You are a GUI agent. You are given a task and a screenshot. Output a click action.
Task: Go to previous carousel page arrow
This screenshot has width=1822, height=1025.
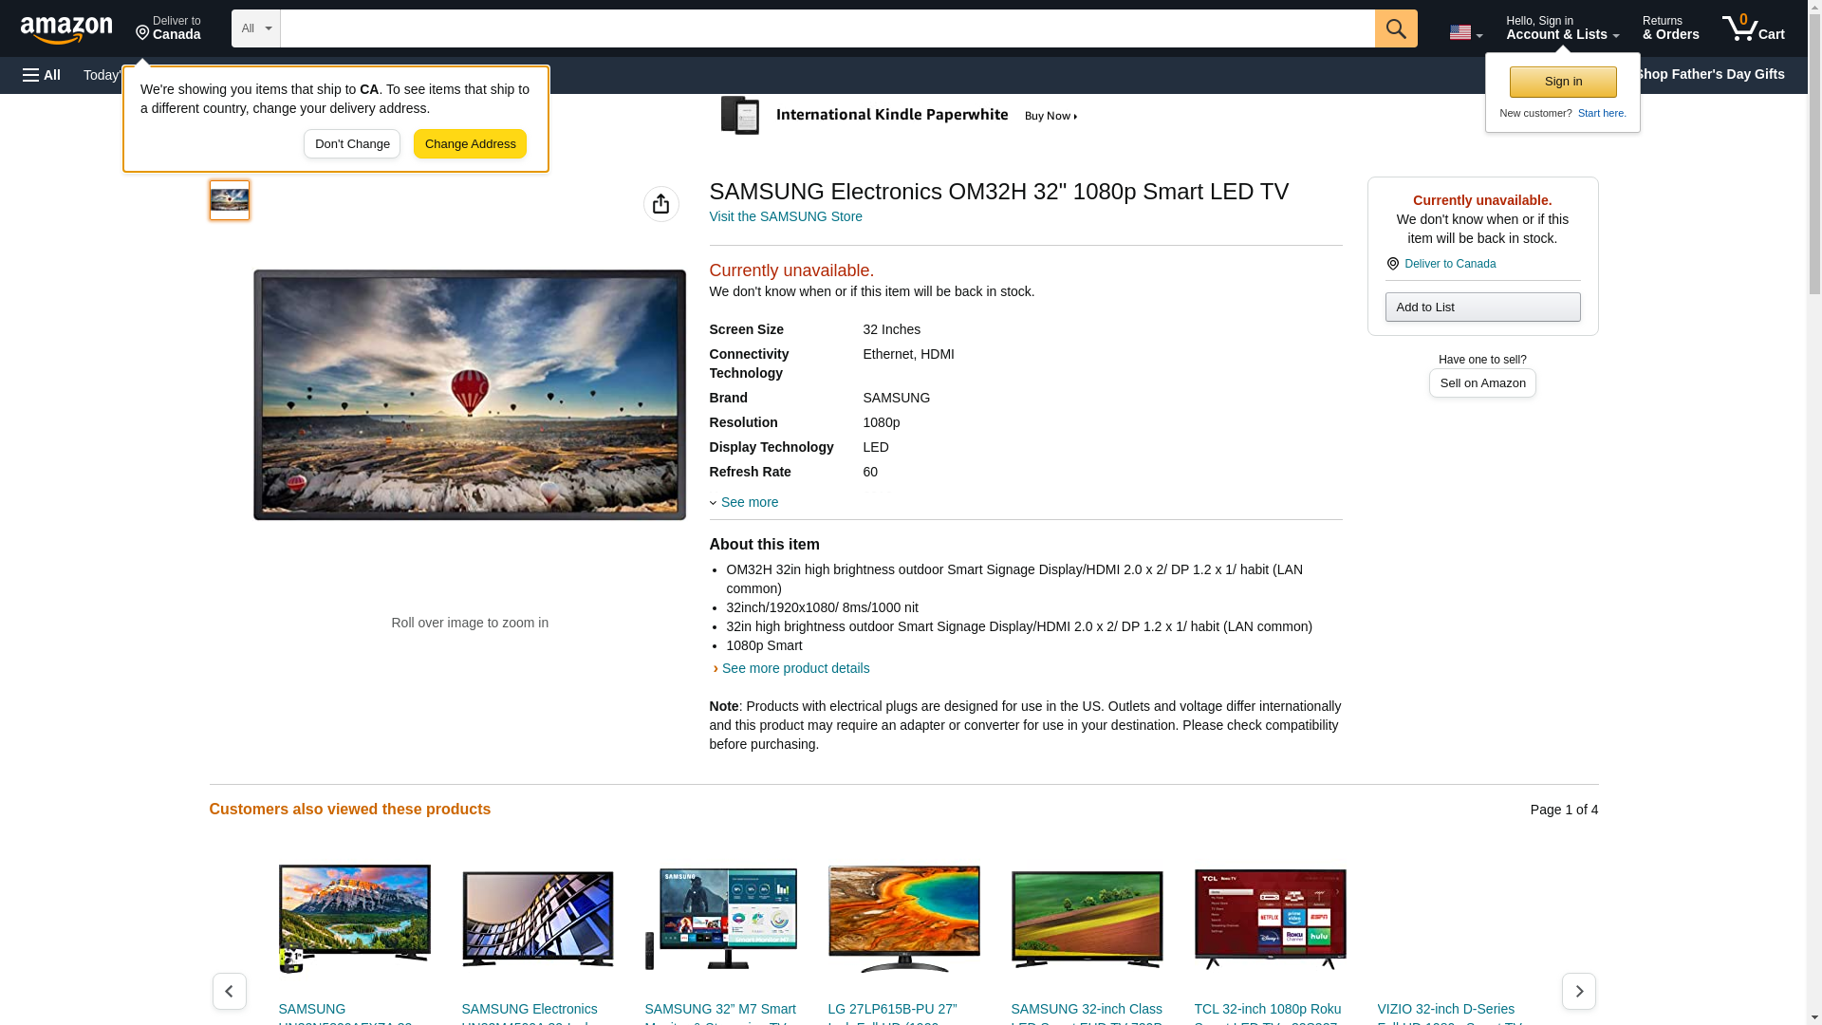[230, 991]
